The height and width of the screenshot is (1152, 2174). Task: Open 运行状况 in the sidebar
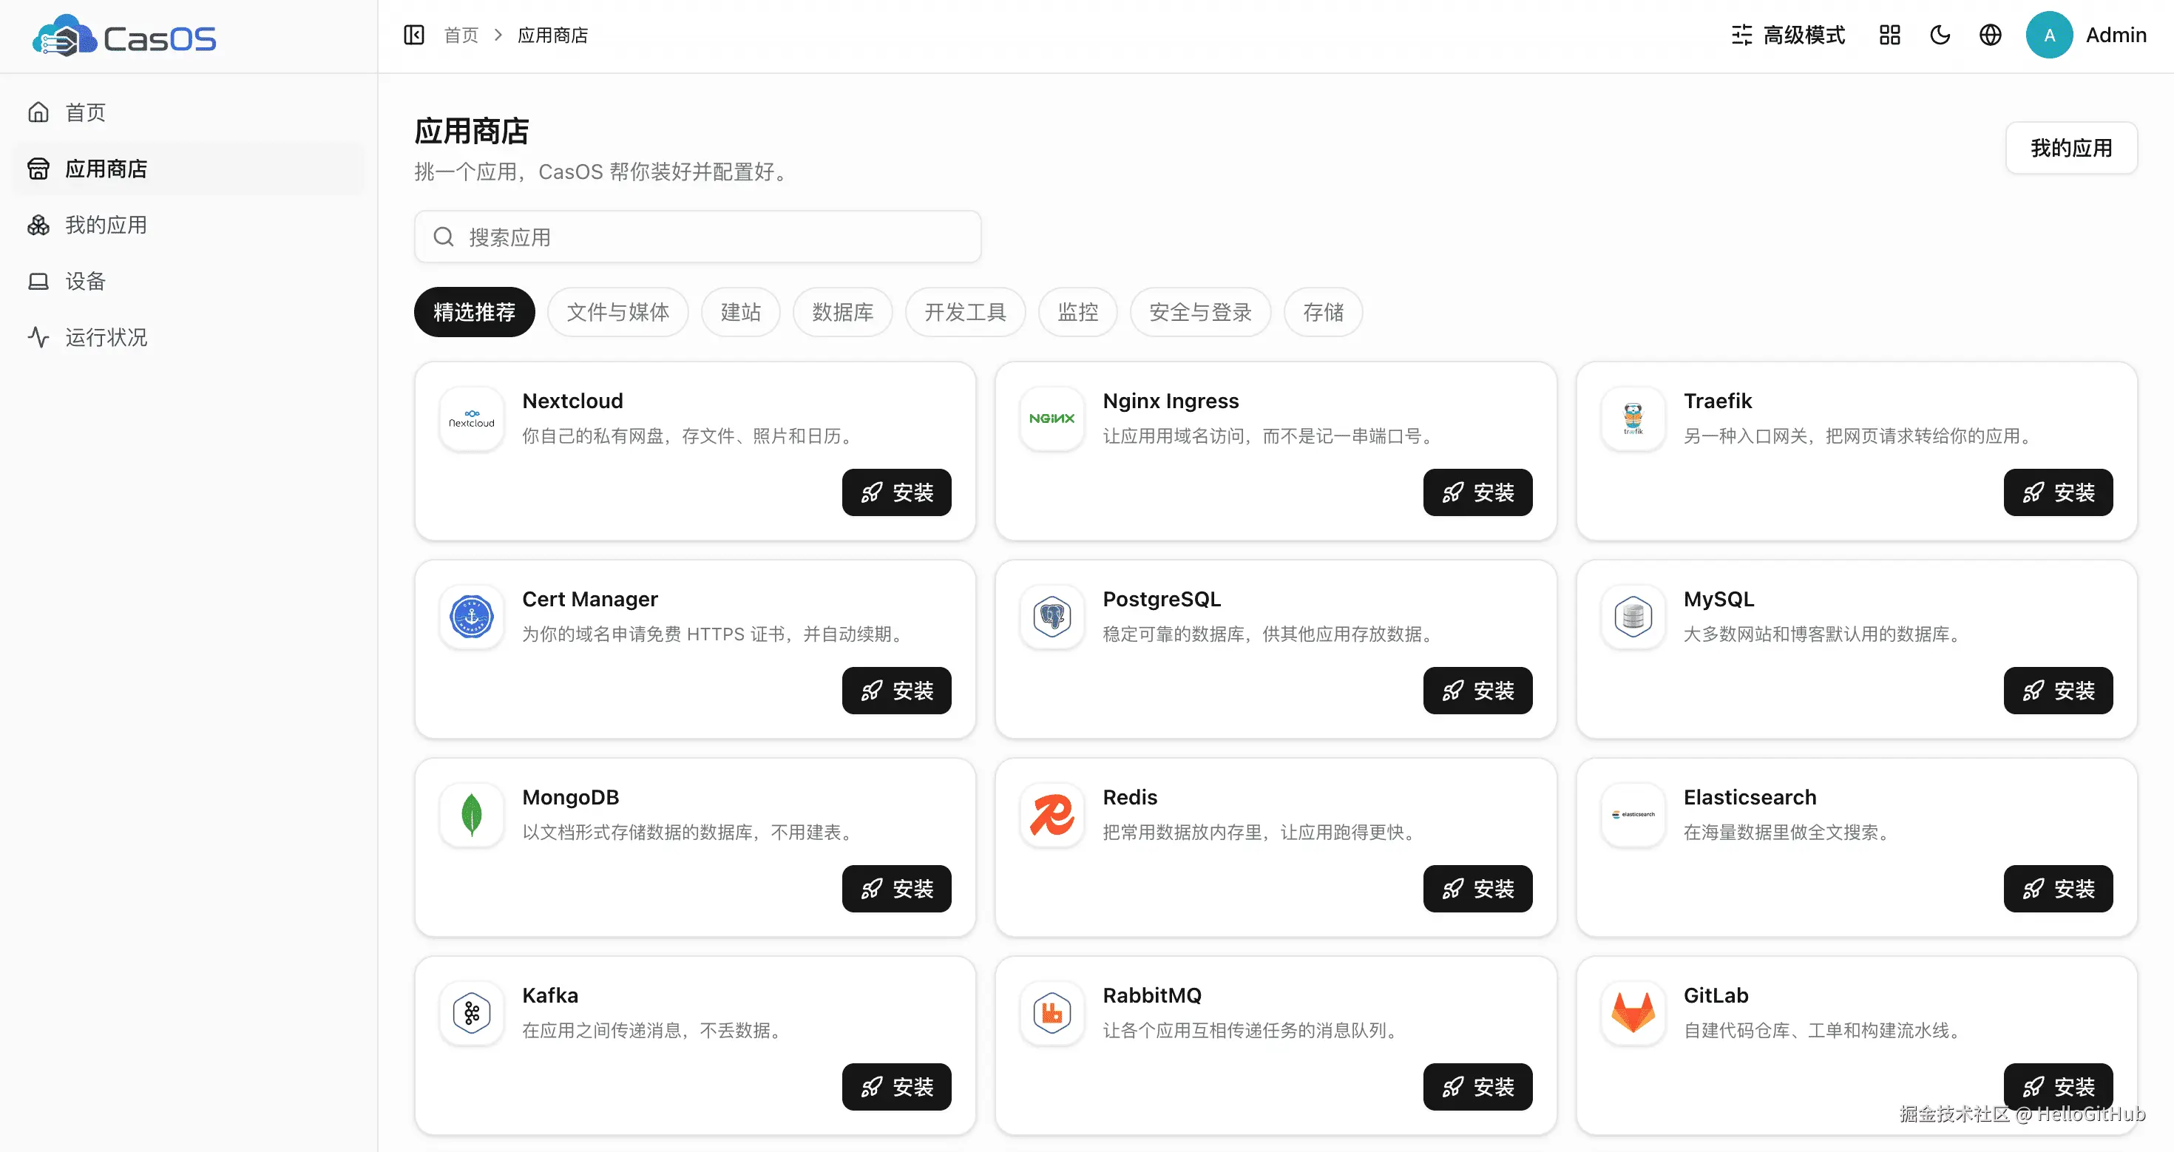[x=189, y=338]
